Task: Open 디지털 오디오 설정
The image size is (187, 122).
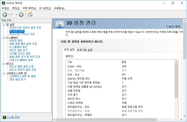Action: tap(20, 53)
